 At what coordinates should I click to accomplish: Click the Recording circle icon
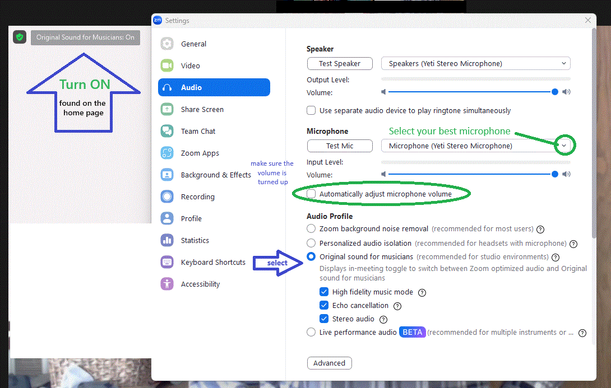click(x=167, y=197)
